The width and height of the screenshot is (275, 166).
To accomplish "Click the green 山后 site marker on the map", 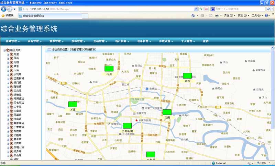I will (109, 69).
